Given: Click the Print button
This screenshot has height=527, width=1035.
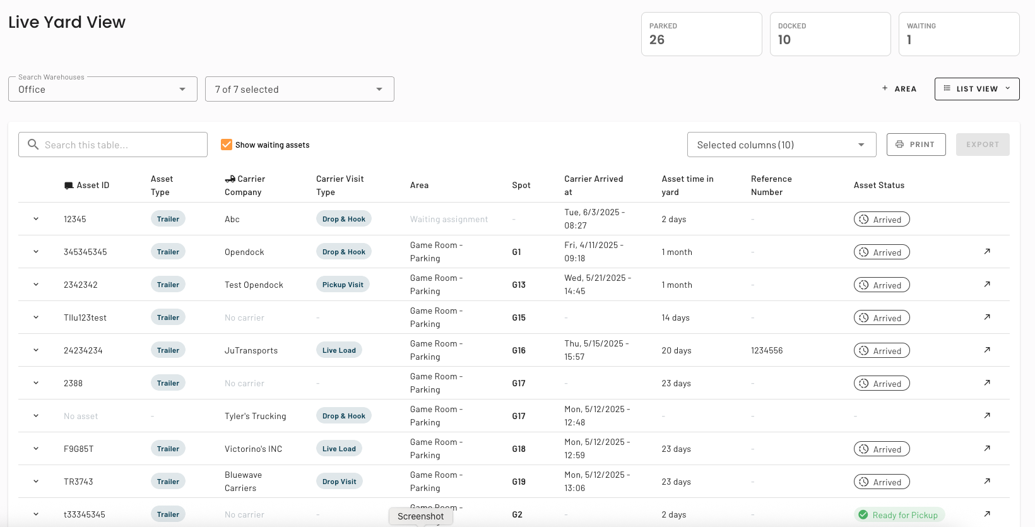Looking at the screenshot, I should 916,145.
